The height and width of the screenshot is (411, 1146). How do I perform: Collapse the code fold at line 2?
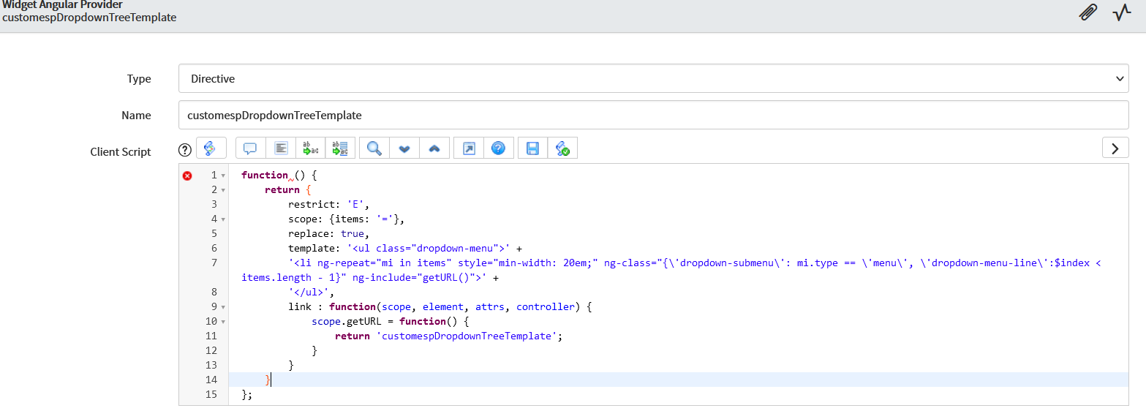point(223,190)
